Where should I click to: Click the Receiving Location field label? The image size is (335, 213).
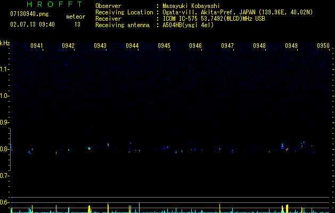click(124, 12)
